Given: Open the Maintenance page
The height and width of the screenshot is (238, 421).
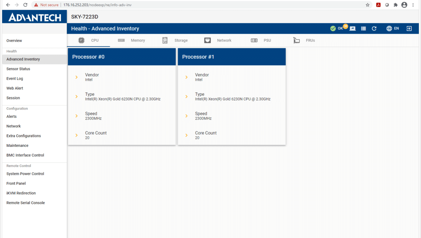Looking at the screenshot, I should click(35, 145).
